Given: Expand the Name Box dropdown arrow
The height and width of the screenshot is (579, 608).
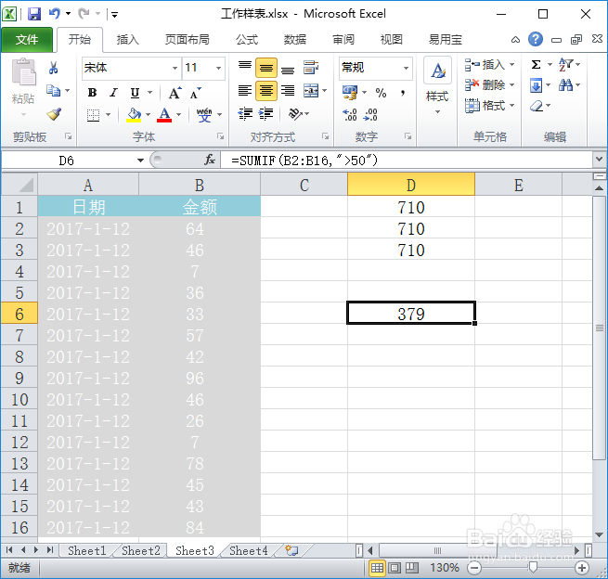Looking at the screenshot, I should pyautogui.click(x=140, y=160).
